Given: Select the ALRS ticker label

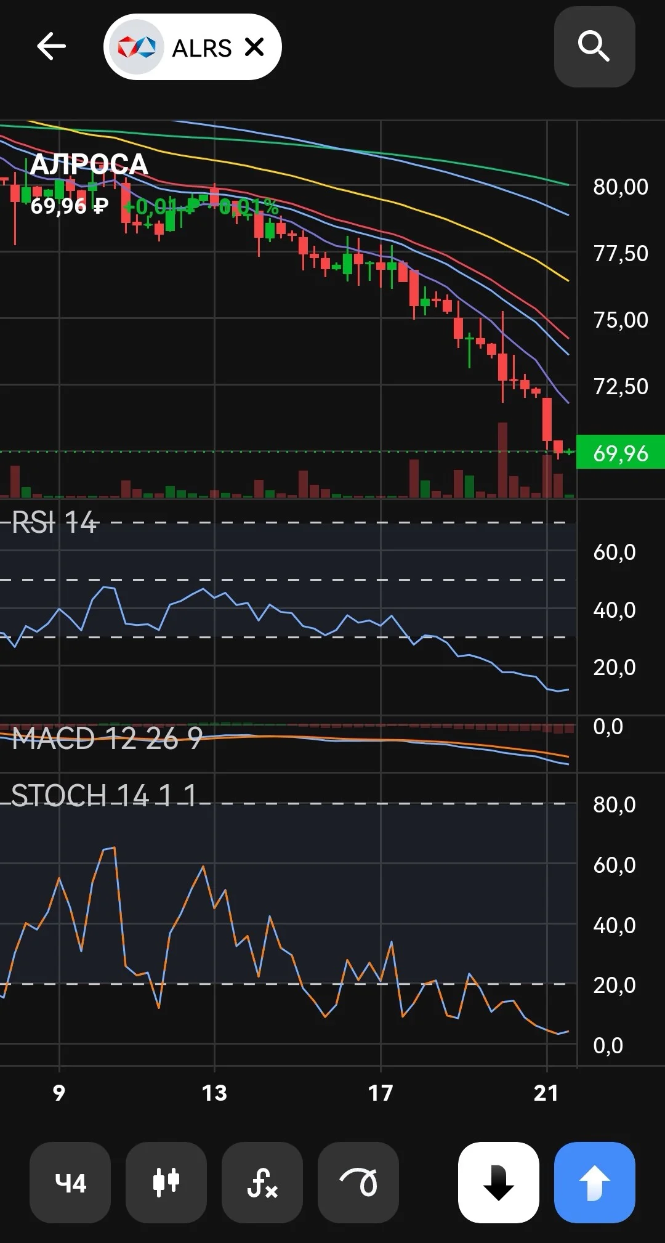Looking at the screenshot, I should (x=201, y=48).
